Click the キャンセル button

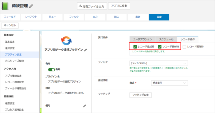coord(10,25)
